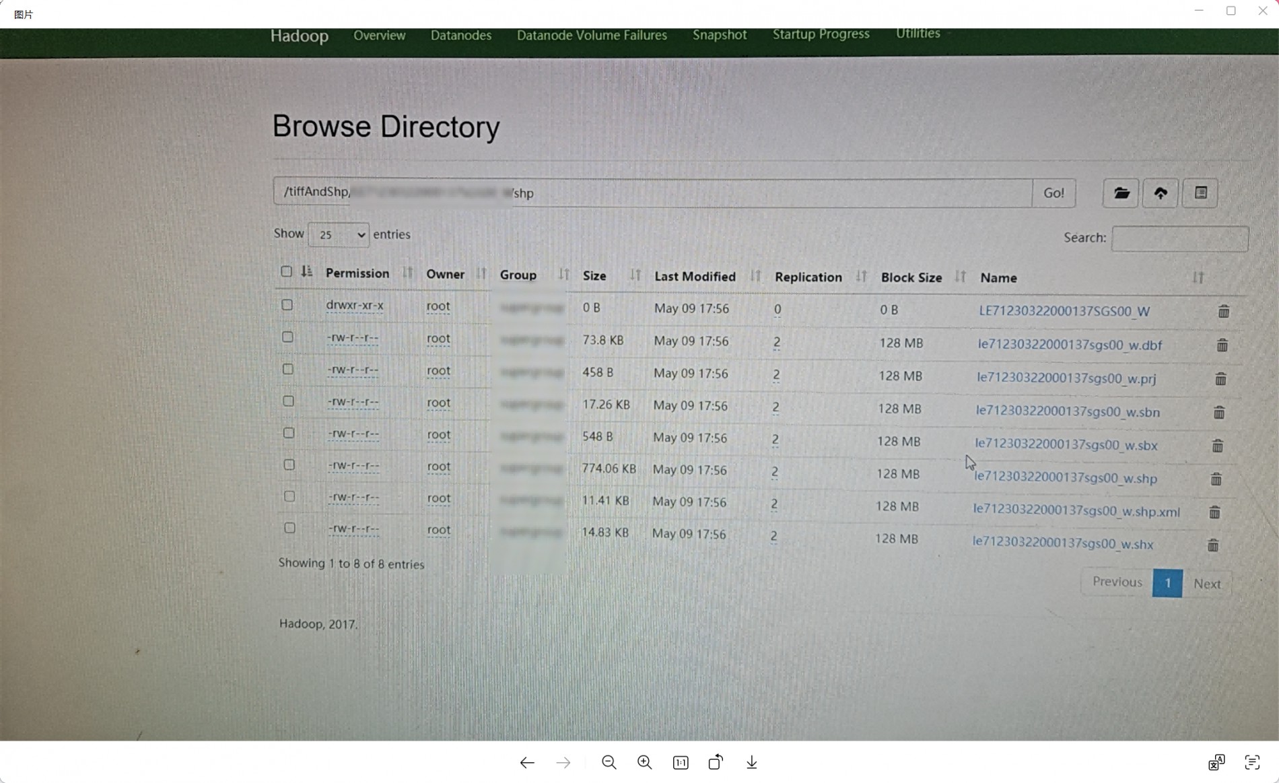Screen dimensions: 1279x783
Task: Click the create directory folder icon
Action: click(1121, 193)
